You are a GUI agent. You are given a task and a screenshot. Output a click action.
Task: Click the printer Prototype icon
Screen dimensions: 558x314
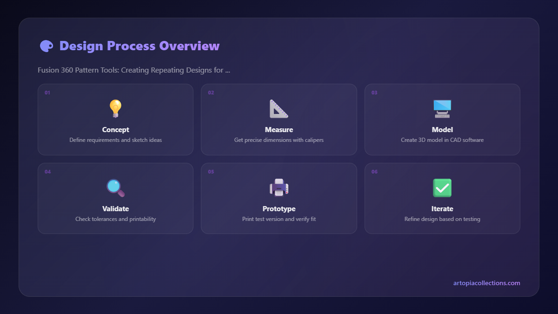[279, 188]
